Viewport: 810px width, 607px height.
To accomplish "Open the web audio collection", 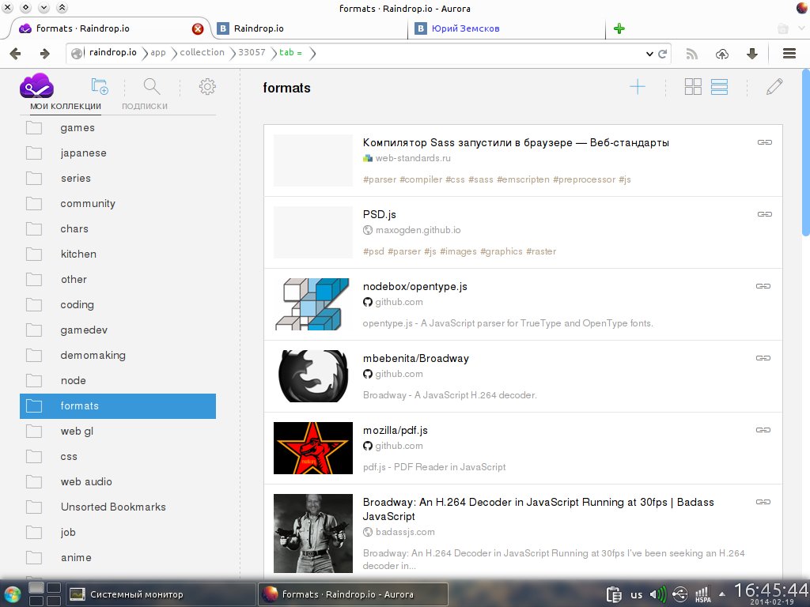I will pos(118,481).
